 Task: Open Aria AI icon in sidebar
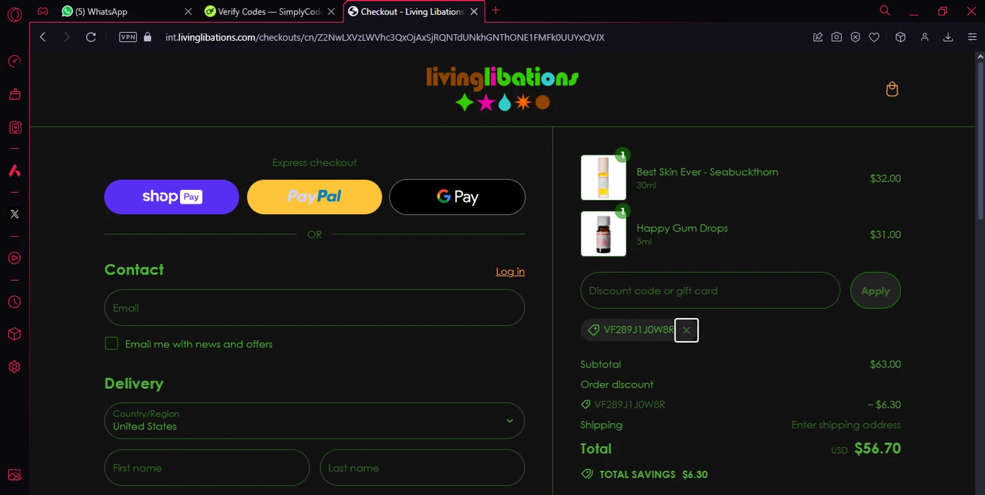click(x=14, y=170)
